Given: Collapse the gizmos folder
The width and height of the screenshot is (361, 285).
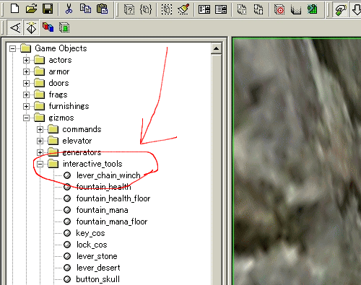Looking at the screenshot, I should click(26, 118).
